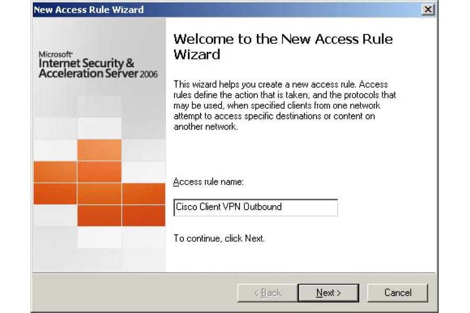Click the 'Microsoft' word above the logo
The image size is (470, 313).
point(55,54)
